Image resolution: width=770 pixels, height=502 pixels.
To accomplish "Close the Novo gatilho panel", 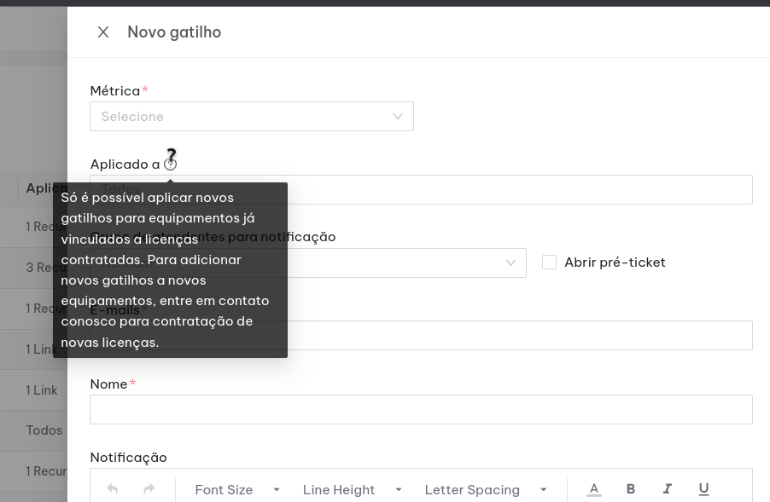I will (x=103, y=32).
